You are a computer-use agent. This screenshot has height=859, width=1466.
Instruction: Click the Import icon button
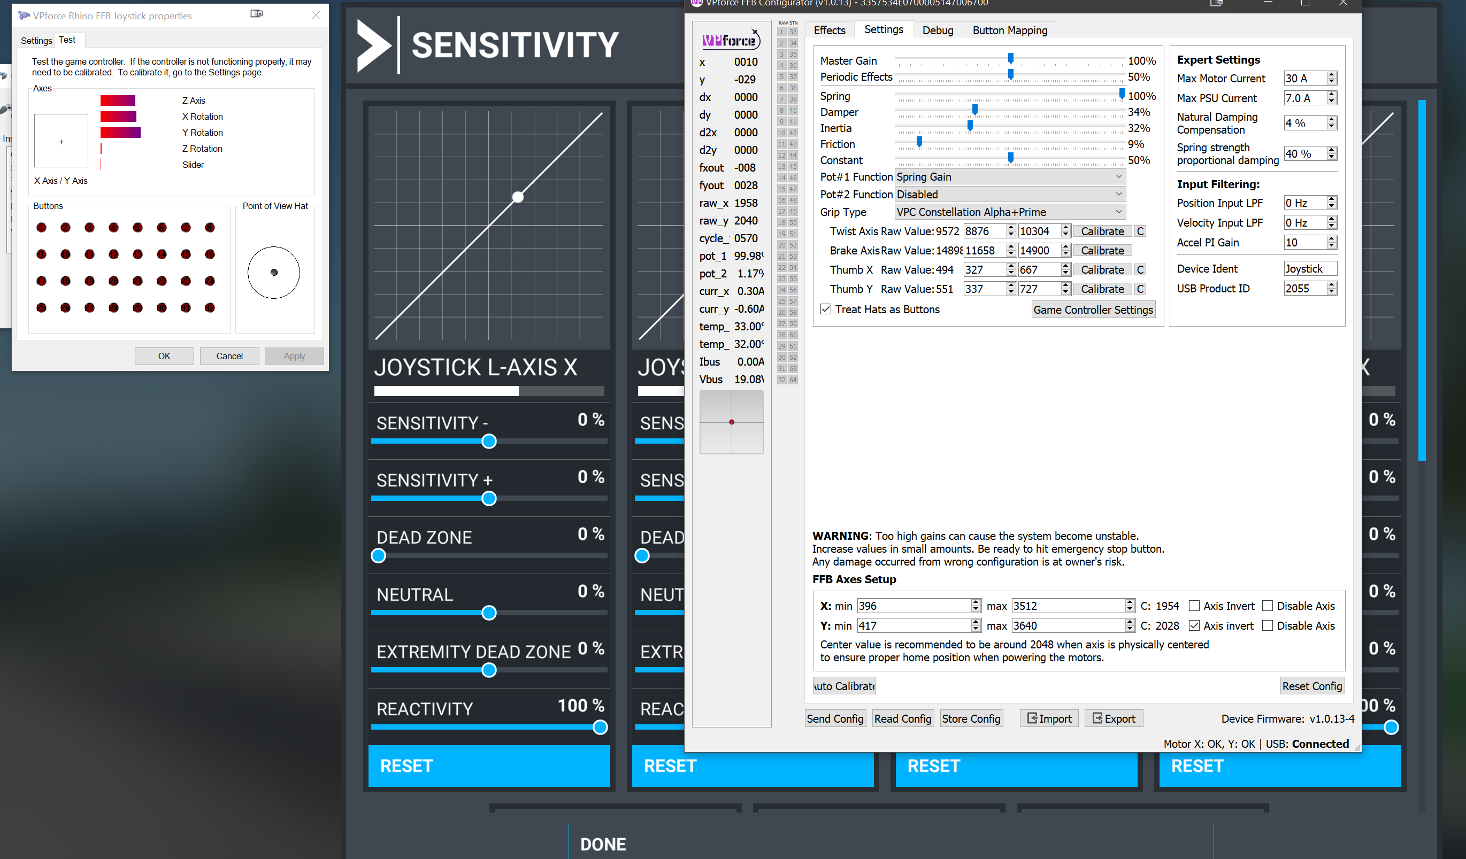click(x=1049, y=718)
